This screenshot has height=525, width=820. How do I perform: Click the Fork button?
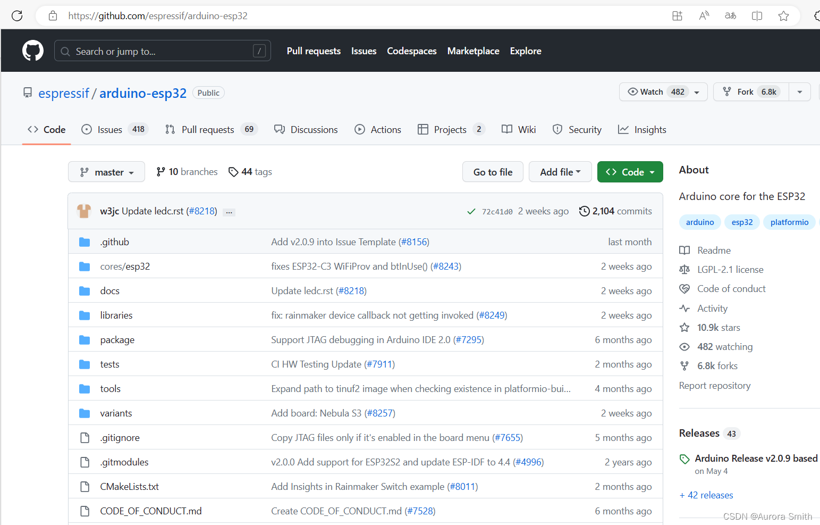click(751, 92)
